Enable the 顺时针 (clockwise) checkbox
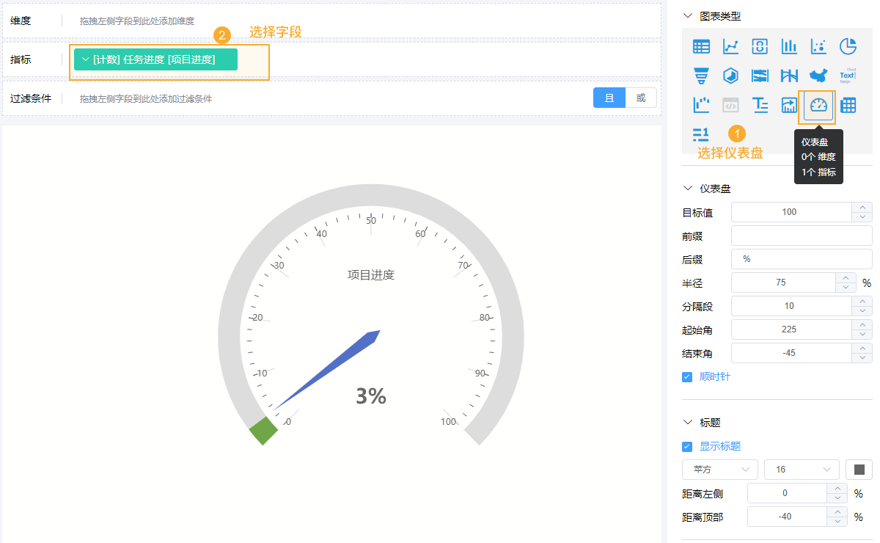880x543 pixels. [x=686, y=376]
